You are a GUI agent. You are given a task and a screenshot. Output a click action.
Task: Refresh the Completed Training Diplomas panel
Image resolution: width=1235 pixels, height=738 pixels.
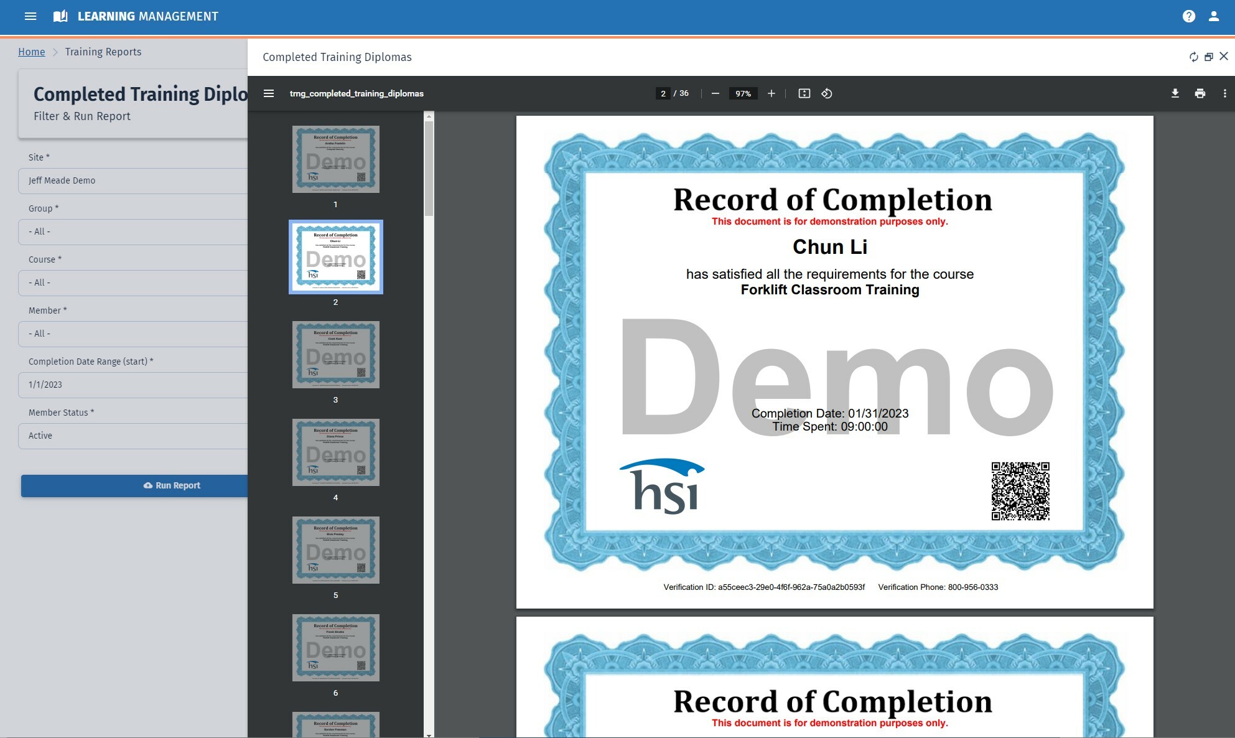click(1194, 57)
